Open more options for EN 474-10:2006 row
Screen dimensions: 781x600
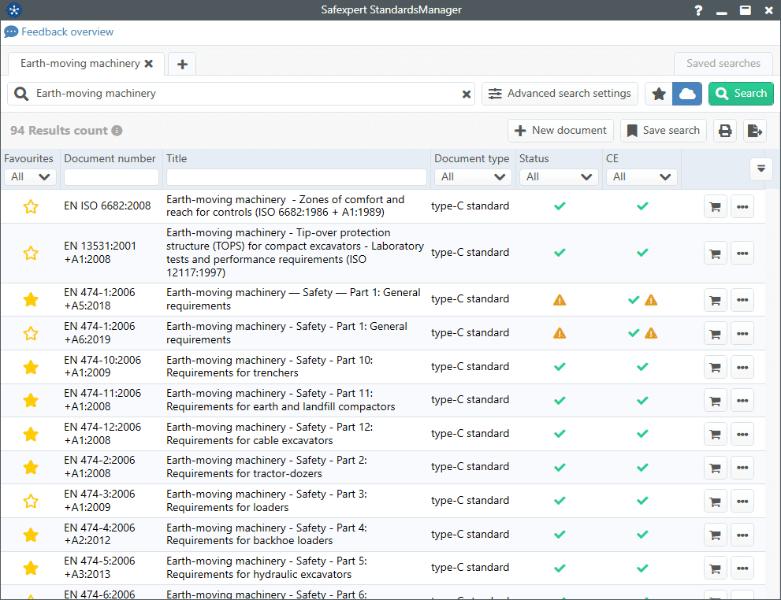[742, 367]
